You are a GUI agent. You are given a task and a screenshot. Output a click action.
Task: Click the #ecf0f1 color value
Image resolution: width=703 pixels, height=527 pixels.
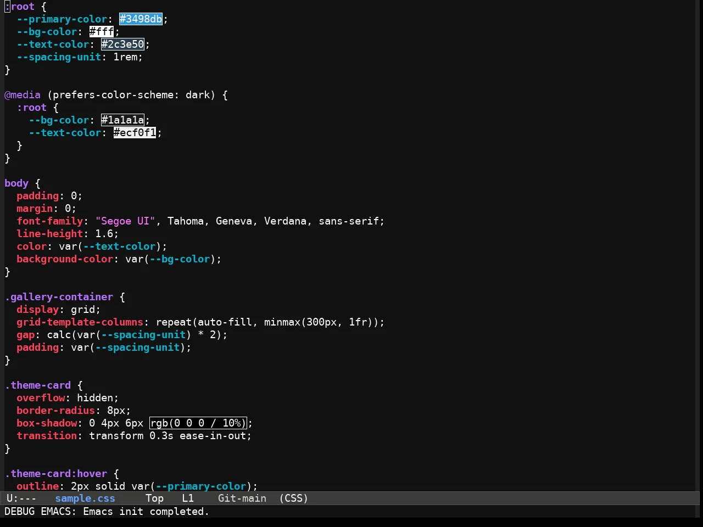[x=135, y=133]
